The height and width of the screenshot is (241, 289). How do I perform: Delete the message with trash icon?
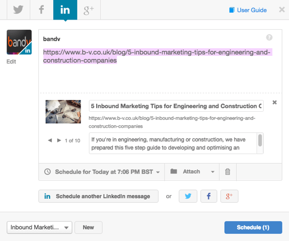click(228, 172)
